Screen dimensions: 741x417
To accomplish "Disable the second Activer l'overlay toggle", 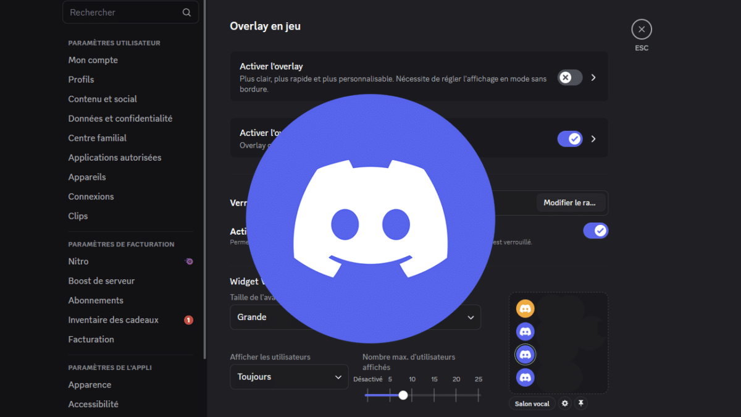I will [x=570, y=139].
